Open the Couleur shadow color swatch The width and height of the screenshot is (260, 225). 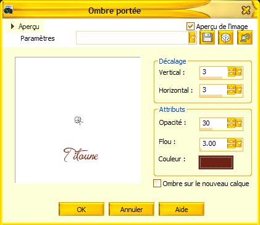(x=216, y=163)
